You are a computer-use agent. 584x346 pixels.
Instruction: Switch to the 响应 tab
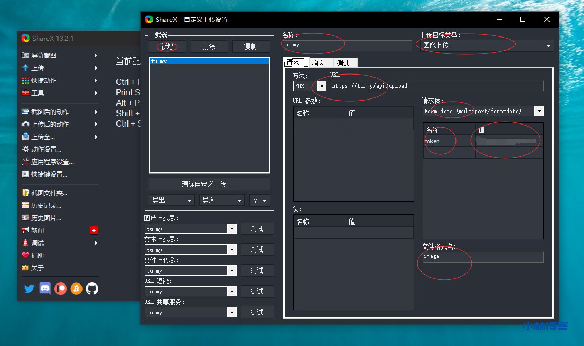[x=318, y=63]
